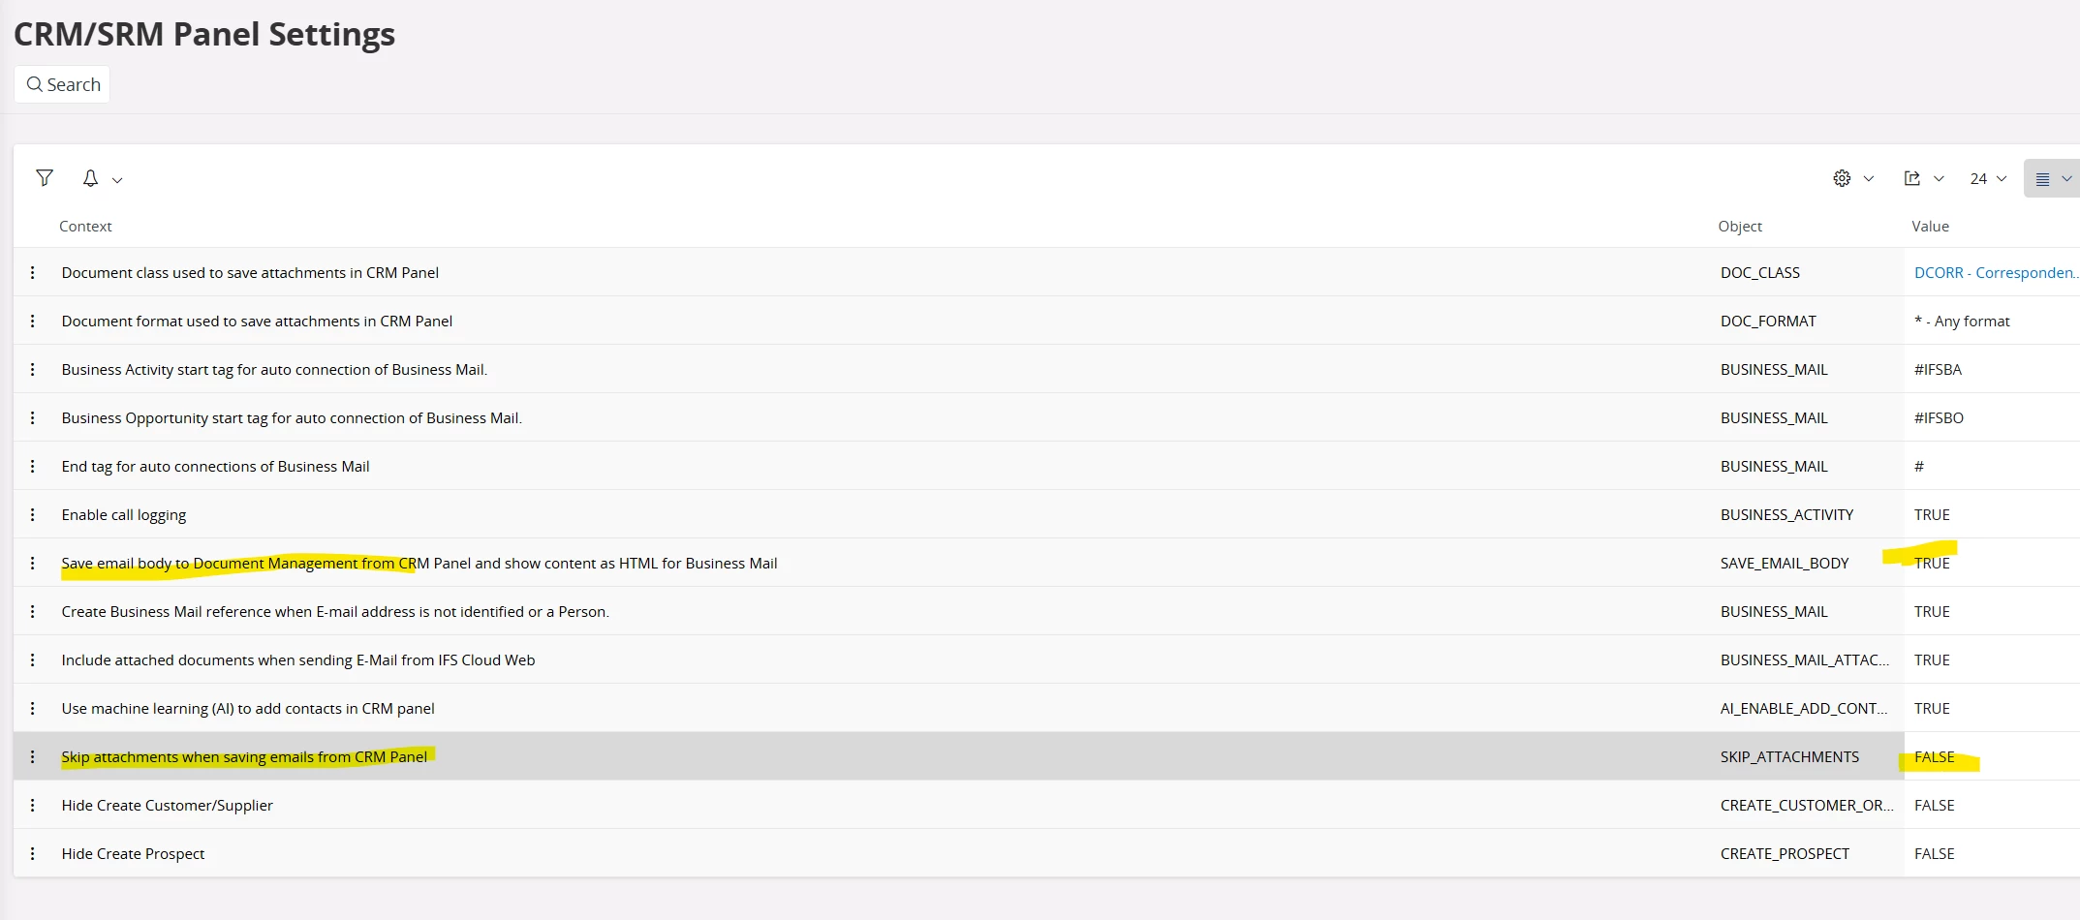2080x920 pixels.
Task: Sort by the Object column header
Action: pos(1740,226)
